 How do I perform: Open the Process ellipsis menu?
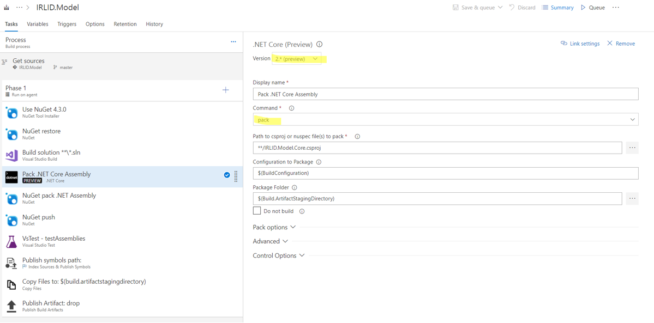[x=233, y=42]
